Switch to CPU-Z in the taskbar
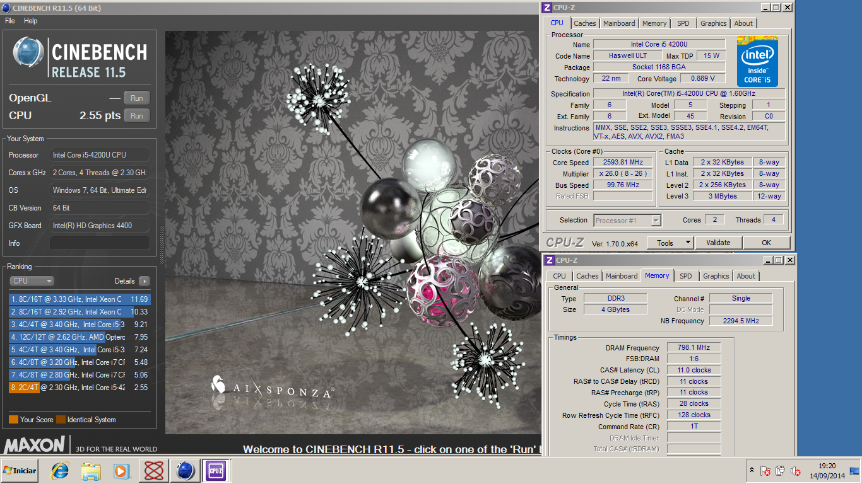The width and height of the screenshot is (862, 484). click(216, 471)
